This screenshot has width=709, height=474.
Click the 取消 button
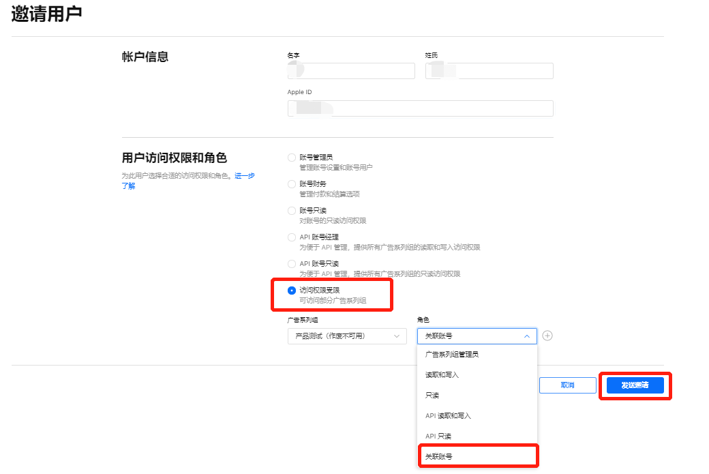[x=567, y=385]
